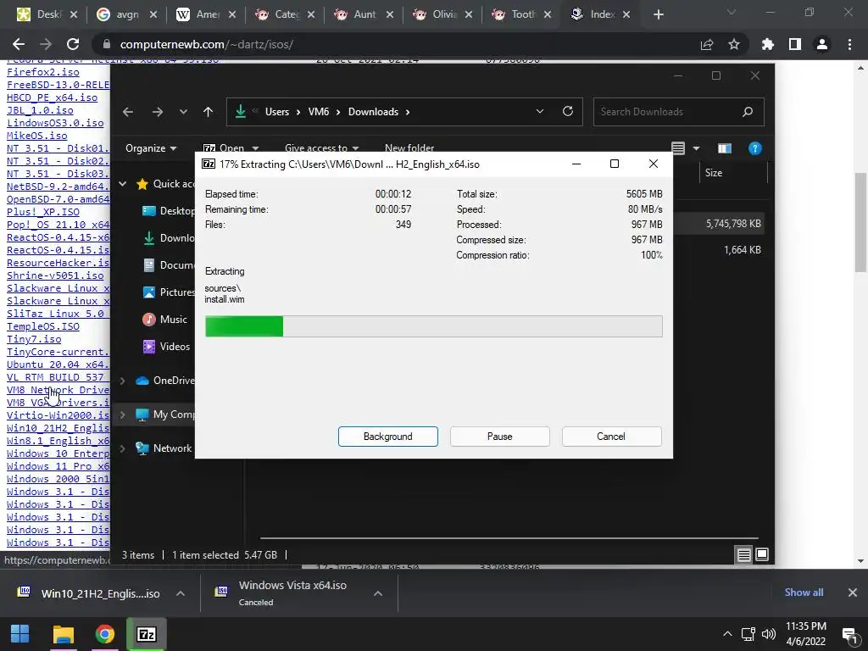Refresh the Downloads folder view
Screen dimensions: 868x651
pos(567,111)
